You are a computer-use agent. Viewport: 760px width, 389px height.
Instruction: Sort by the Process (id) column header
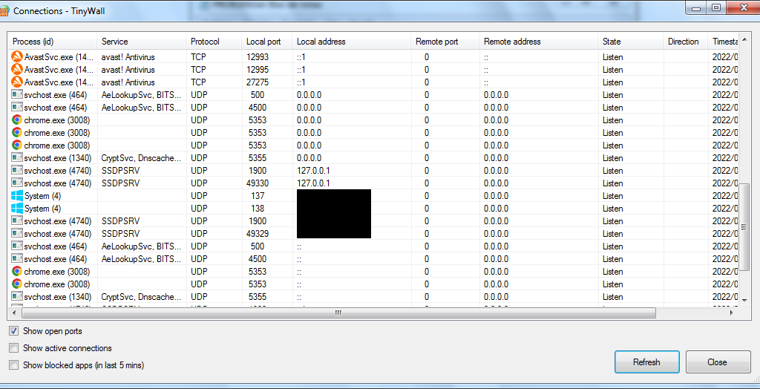click(x=53, y=42)
